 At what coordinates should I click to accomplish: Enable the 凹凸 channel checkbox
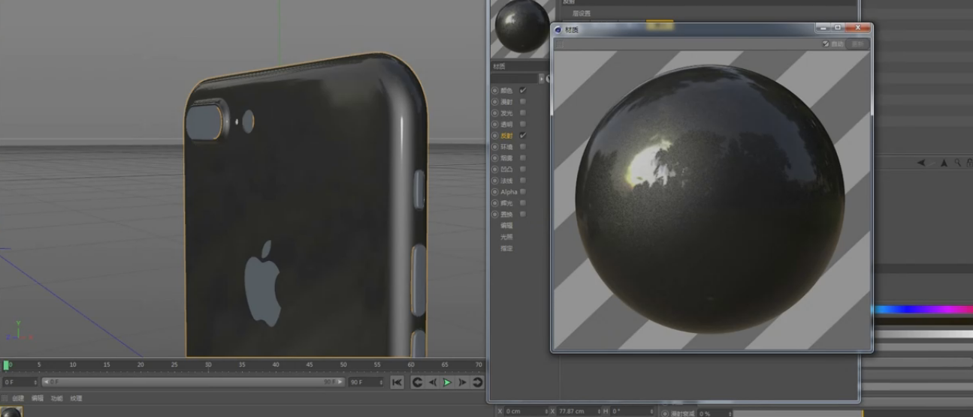pos(523,169)
